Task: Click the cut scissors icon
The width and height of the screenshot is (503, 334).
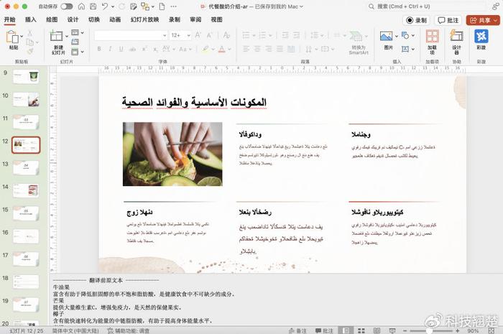Action: [30, 33]
